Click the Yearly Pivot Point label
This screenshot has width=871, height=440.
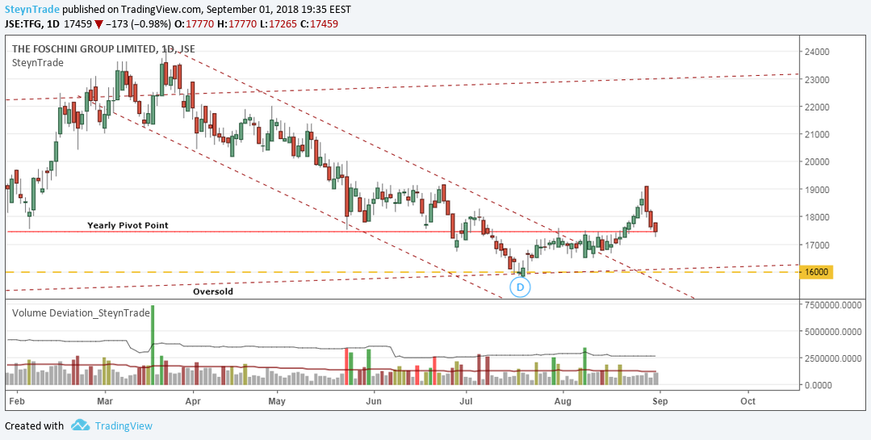point(128,225)
